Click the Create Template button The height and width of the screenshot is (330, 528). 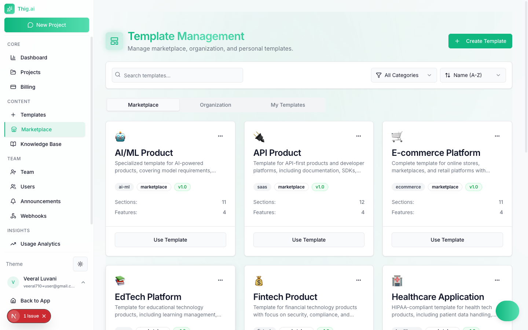tap(480, 41)
